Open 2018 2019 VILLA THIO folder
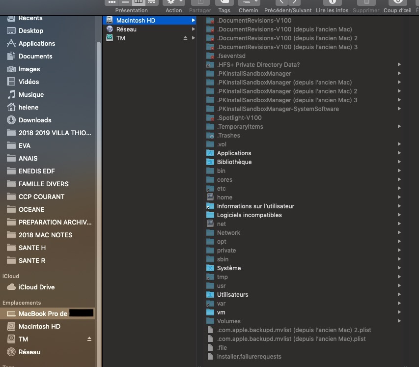The height and width of the screenshot is (367, 419). (47, 133)
